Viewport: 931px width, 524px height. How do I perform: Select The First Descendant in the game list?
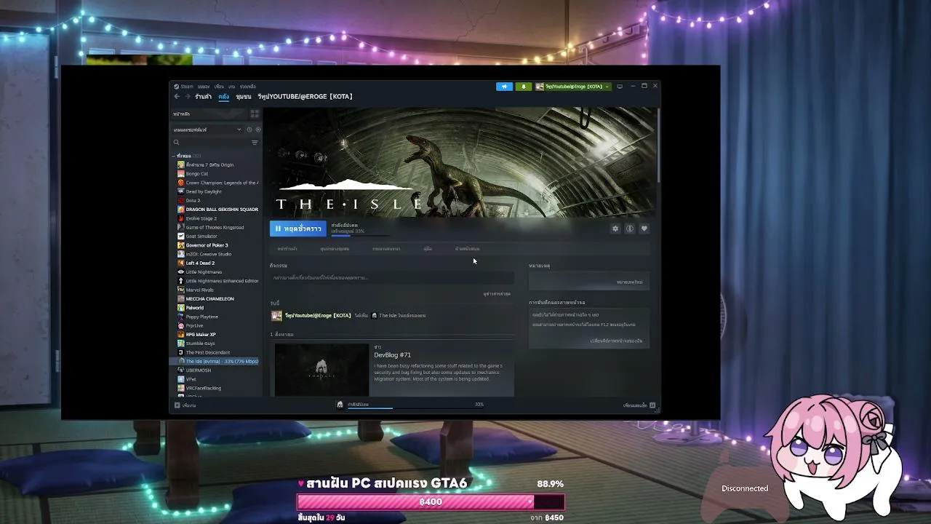coord(208,352)
